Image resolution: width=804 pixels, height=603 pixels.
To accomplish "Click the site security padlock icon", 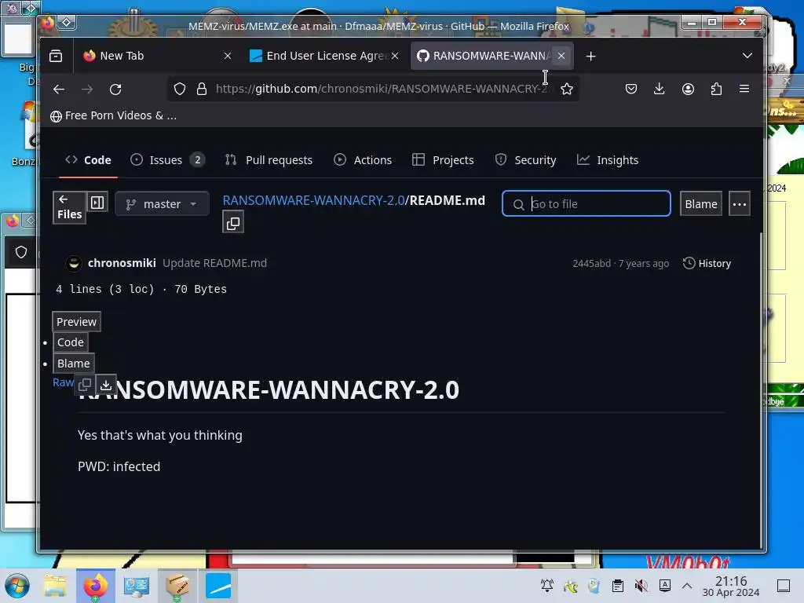I will coord(202,89).
